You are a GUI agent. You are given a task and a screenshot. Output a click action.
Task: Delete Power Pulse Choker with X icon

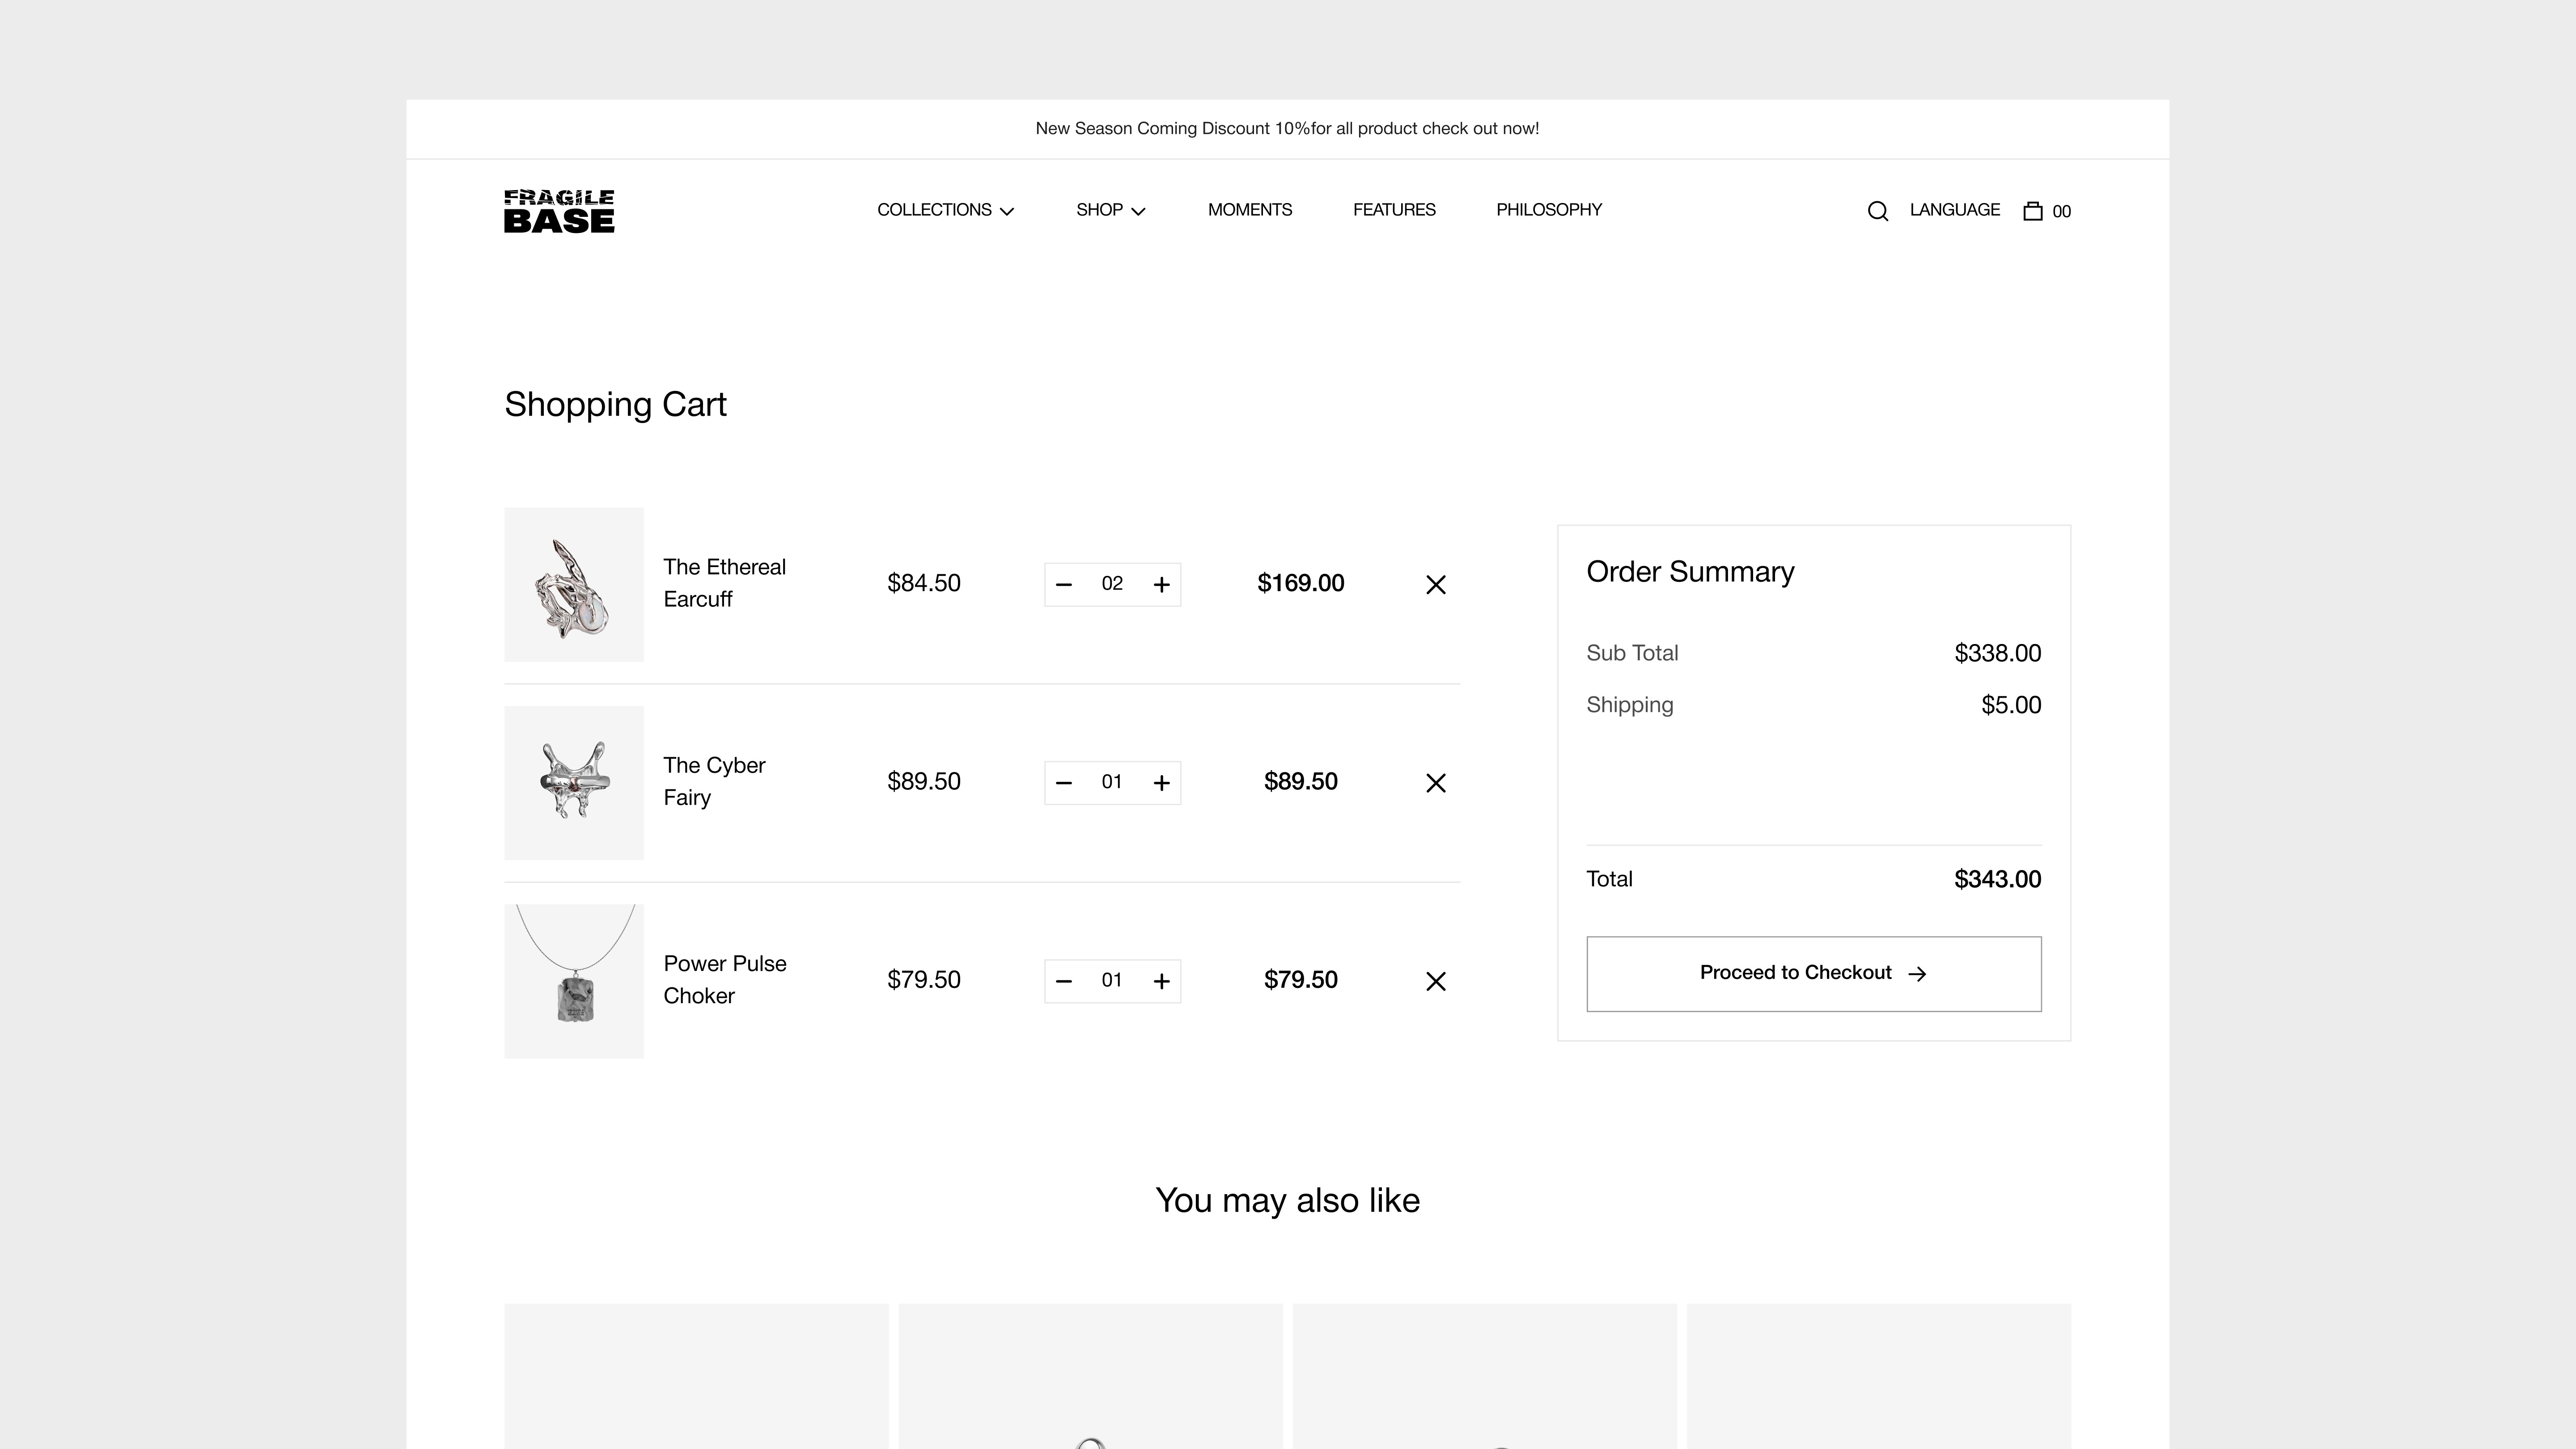click(x=1435, y=981)
